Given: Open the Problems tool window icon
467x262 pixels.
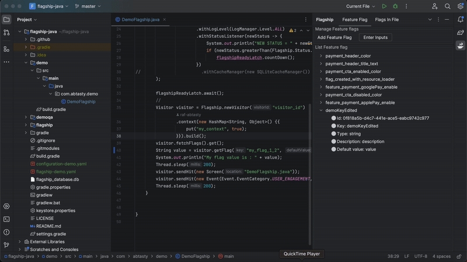Looking at the screenshot, I should (x=6, y=232).
